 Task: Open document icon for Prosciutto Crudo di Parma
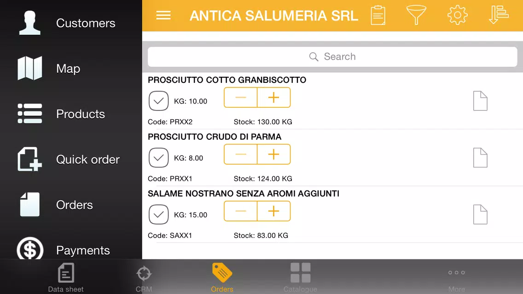[480, 158]
